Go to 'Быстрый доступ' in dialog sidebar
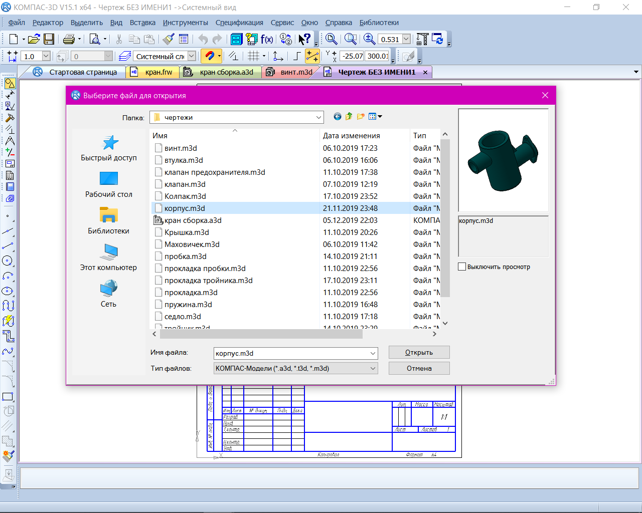Image resolution: width=642 pixels, height=513 pixels. [x=109, y=148]
